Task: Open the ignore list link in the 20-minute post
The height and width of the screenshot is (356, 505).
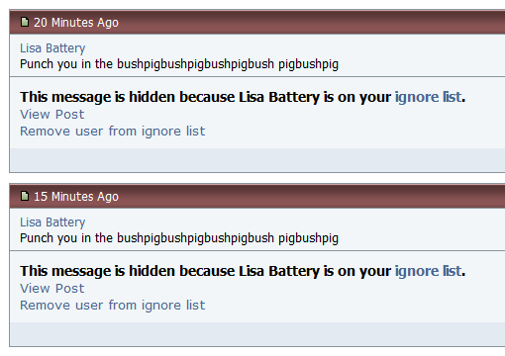Action: click(428, 97)
